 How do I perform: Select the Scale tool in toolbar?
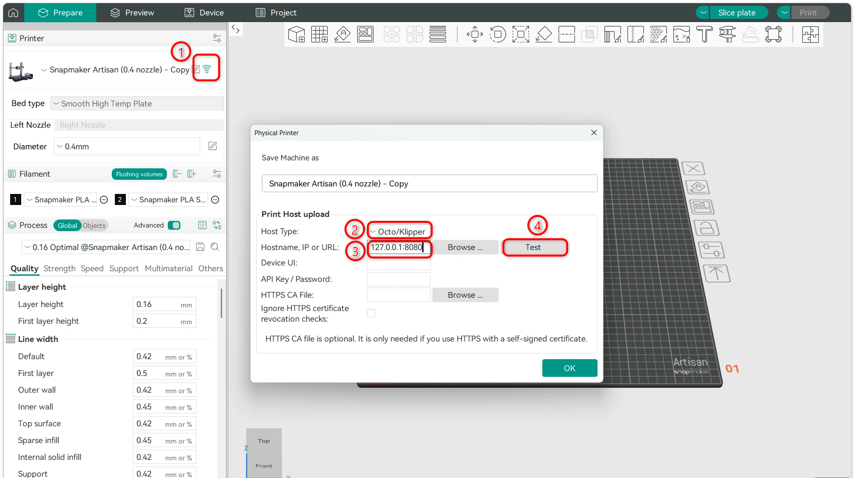521,34
